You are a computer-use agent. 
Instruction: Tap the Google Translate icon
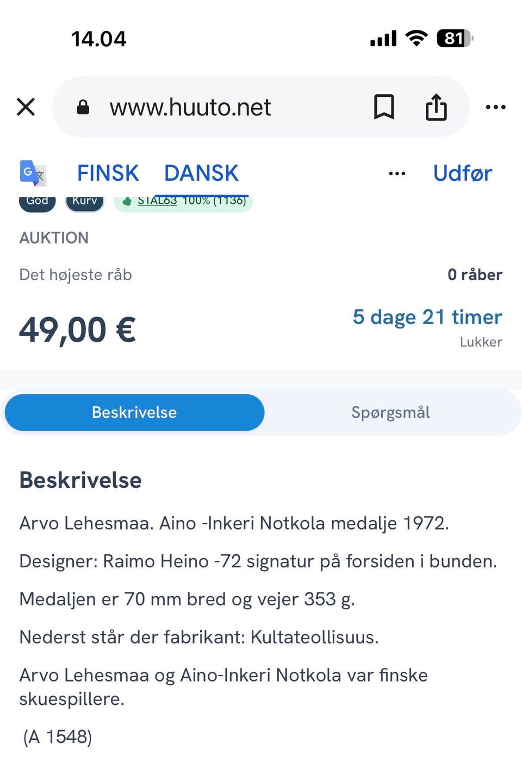(x=33, y=174)
